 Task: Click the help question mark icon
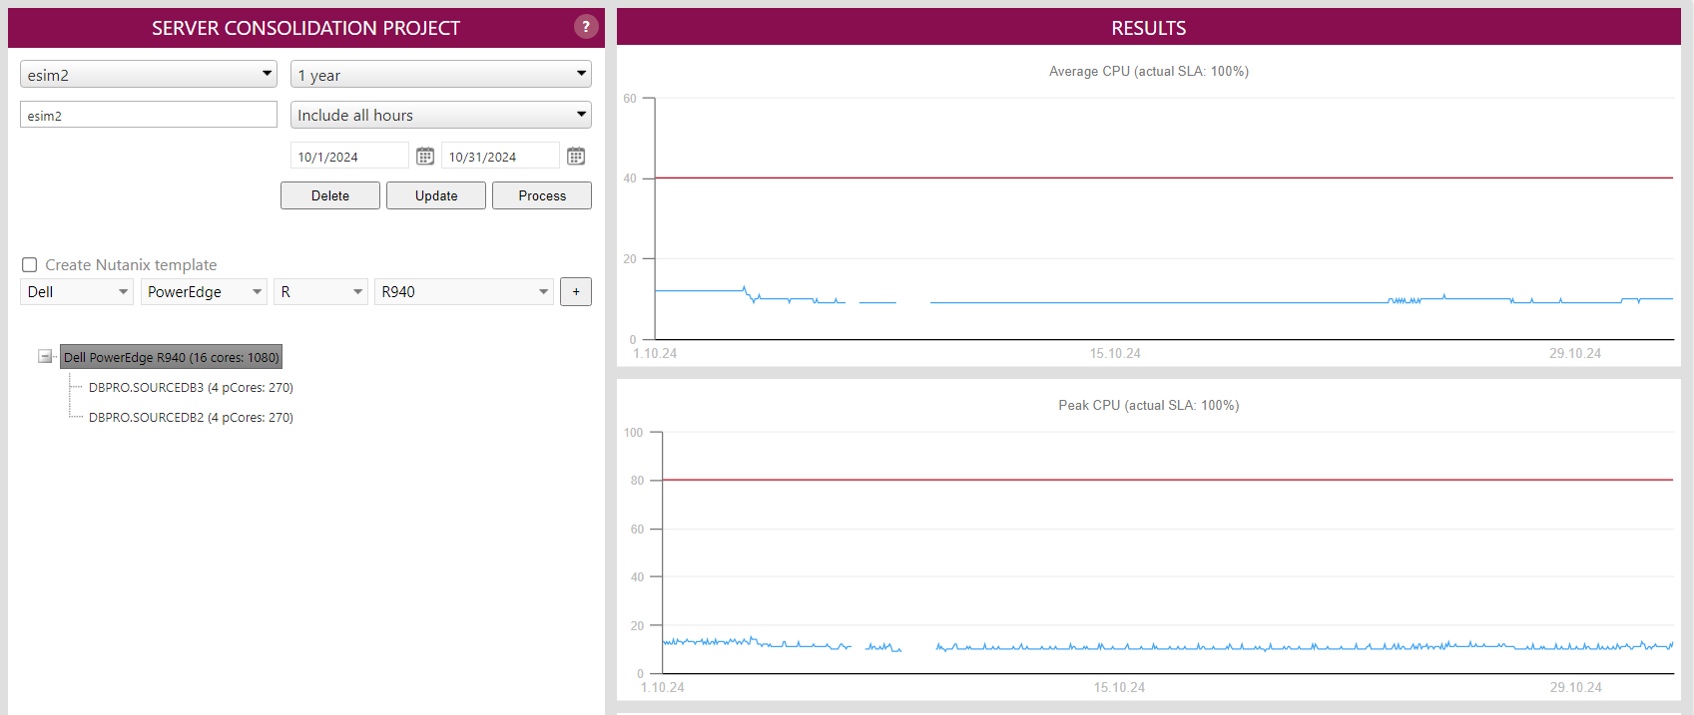586,27
